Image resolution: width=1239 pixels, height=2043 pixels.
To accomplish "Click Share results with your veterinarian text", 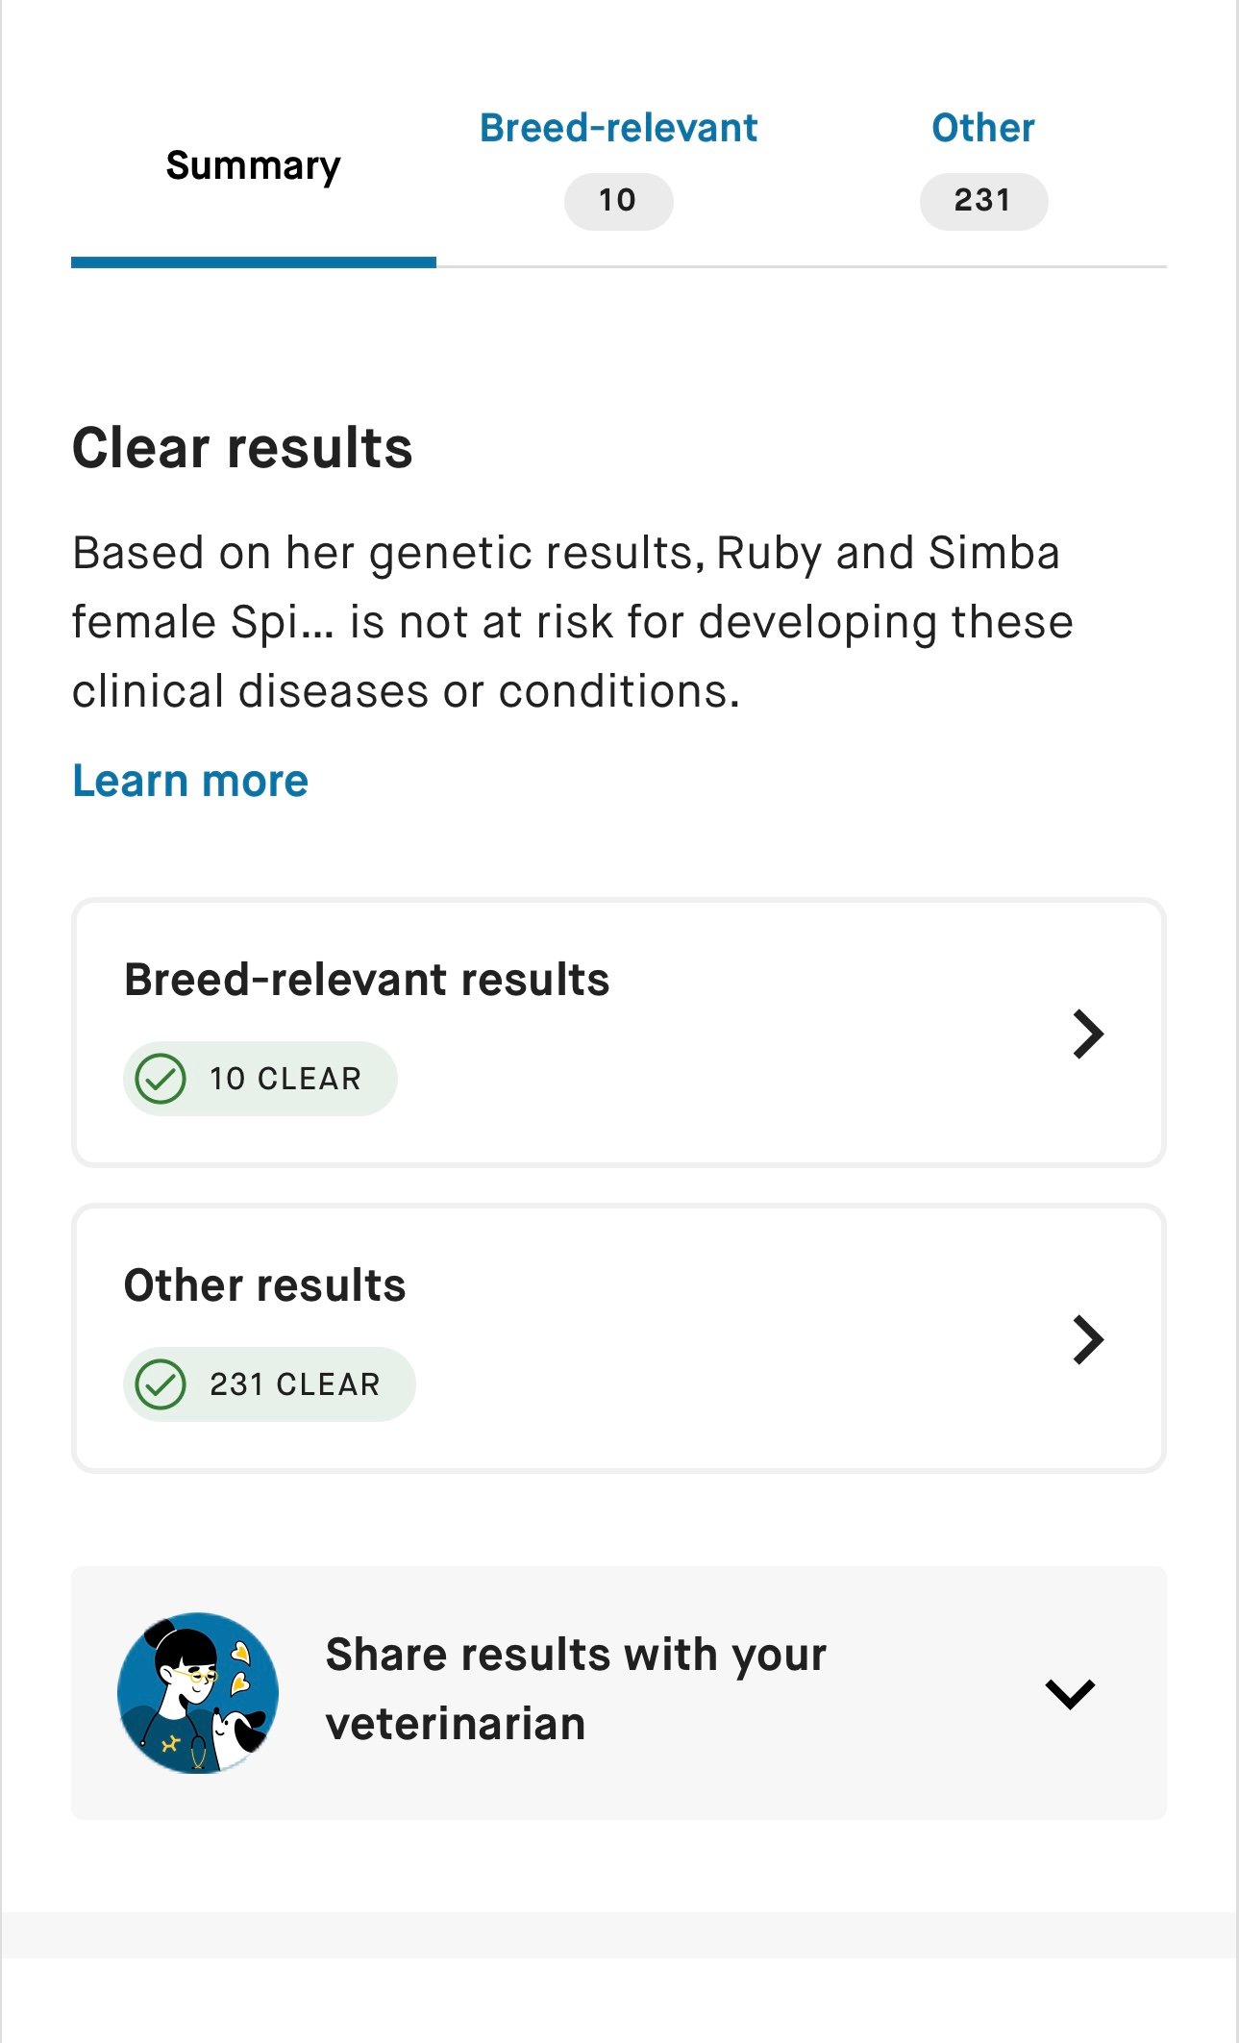I will (x=575, y=1689).
